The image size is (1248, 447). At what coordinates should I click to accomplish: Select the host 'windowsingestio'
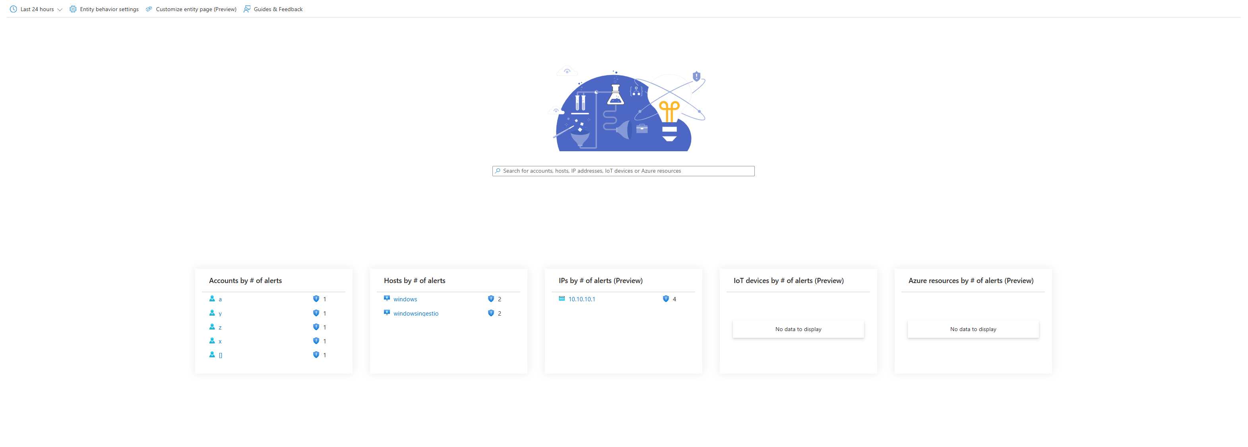416,313
